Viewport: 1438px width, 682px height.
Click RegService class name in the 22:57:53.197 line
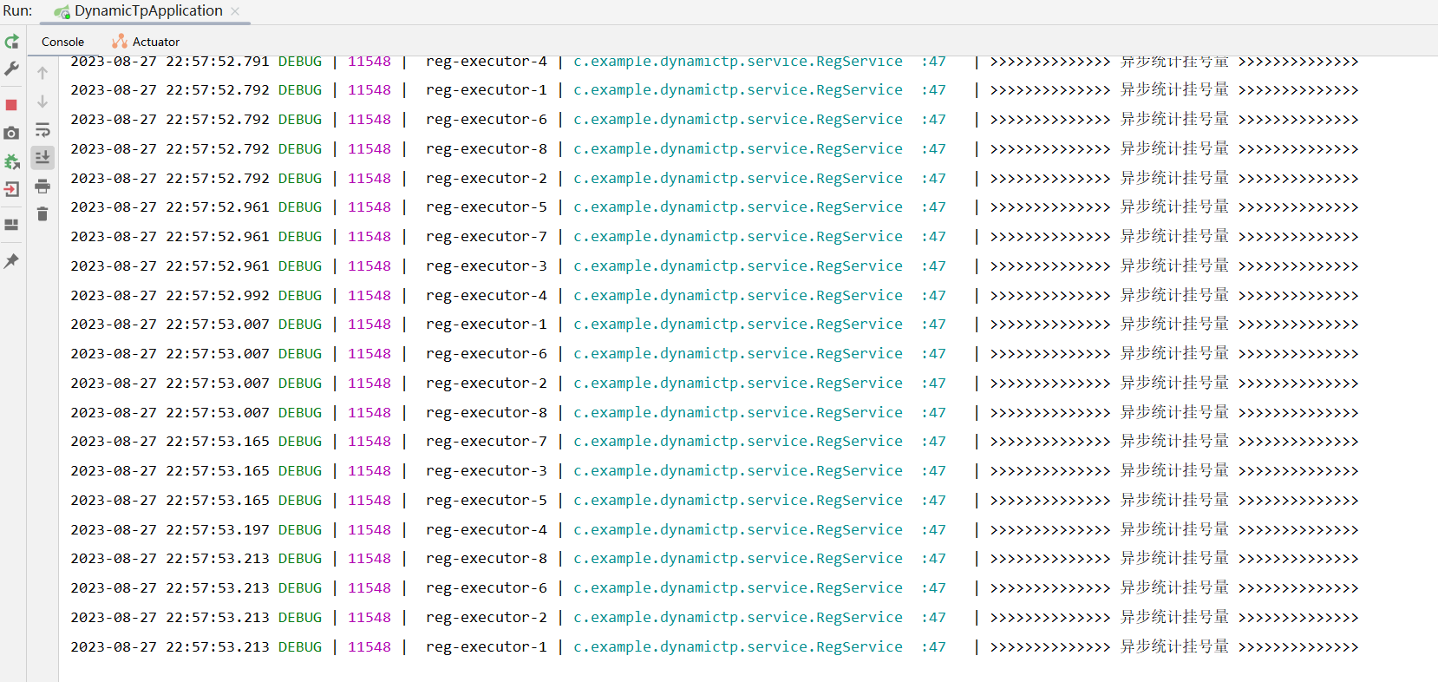(859, 530)
